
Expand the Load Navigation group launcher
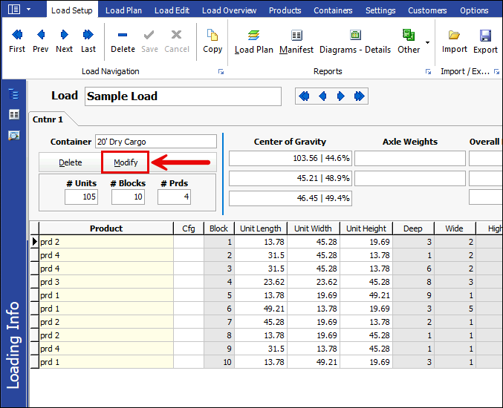point(221,72)
